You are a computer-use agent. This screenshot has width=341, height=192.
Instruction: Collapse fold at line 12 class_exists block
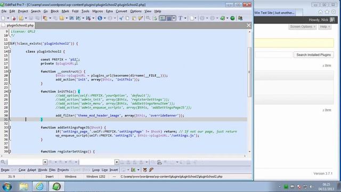click(x=10, y=44)
